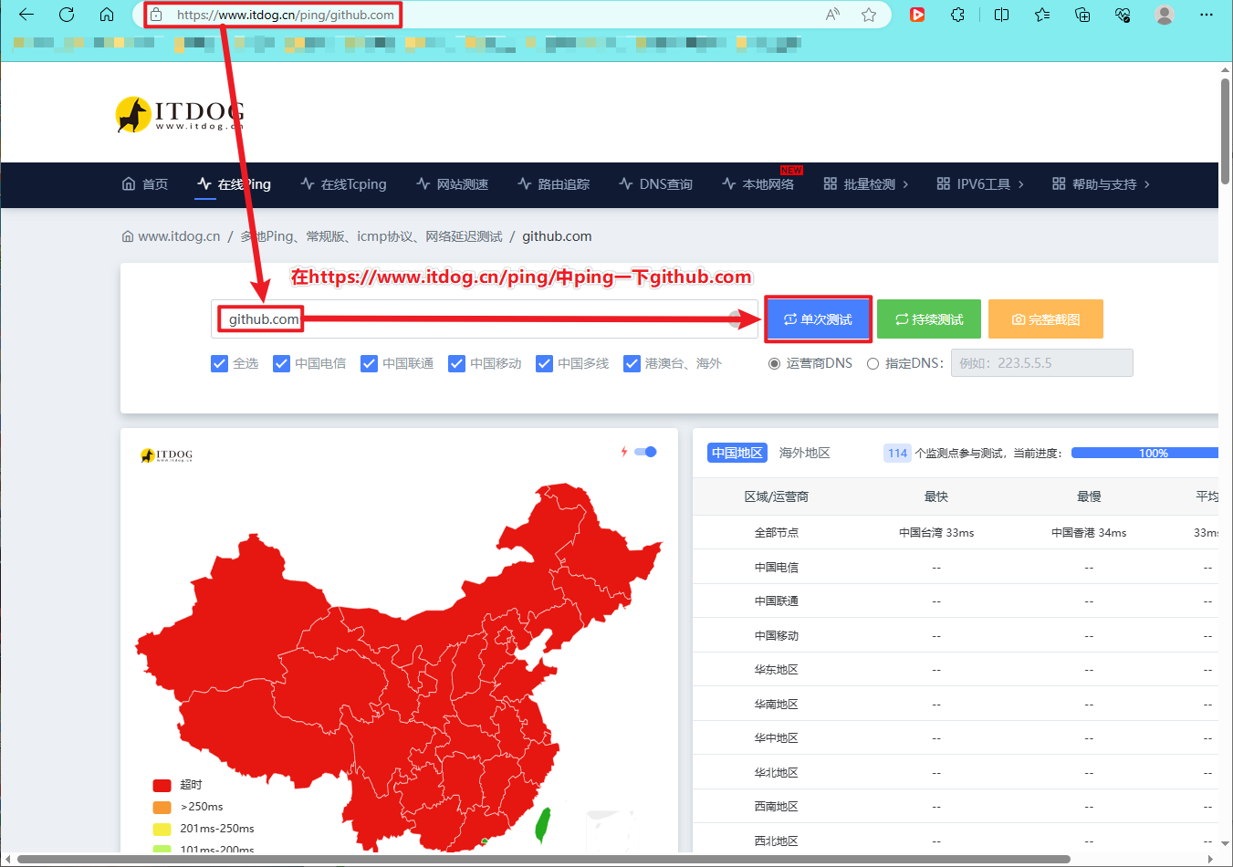
Task: Open the browser settings ellipsis menu
Action: (x=1206, y=15)
